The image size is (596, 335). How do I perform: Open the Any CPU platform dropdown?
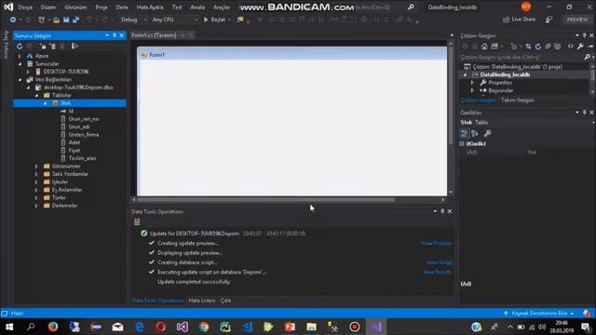(175, 20)
